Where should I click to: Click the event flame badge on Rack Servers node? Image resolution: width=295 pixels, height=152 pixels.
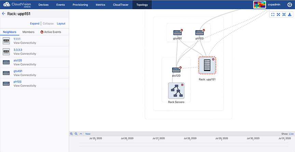coord(182,85)
